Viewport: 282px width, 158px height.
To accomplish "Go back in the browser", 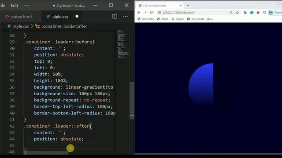I will (139, 13).
